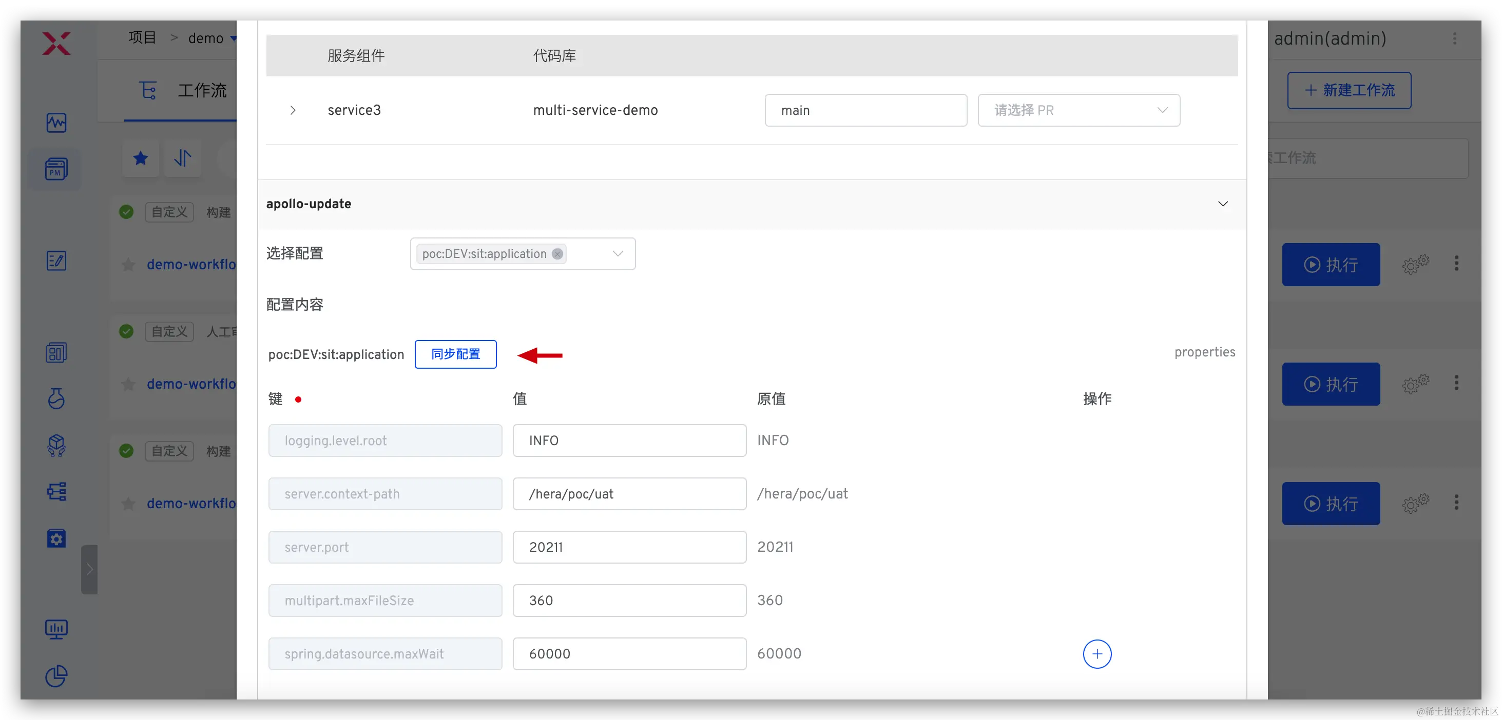Click the favorites star filter button
Screen dimensions: 1502x720
(x=141, y=158)
